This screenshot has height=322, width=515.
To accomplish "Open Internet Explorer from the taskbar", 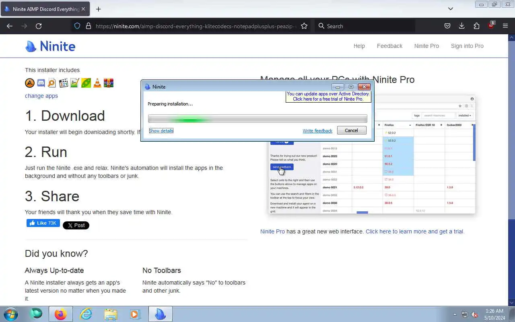I will 86,314.
